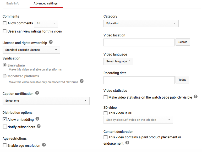202x152 pixels.
Task: Click the Today button for recording date
Action: click(x=182, y=80)
